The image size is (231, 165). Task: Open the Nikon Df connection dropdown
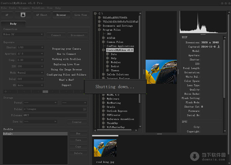click(x=23, y=35)
